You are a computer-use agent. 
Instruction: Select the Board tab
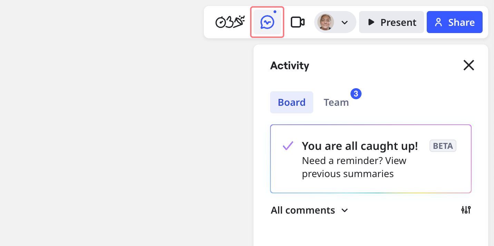click(292, 102)
